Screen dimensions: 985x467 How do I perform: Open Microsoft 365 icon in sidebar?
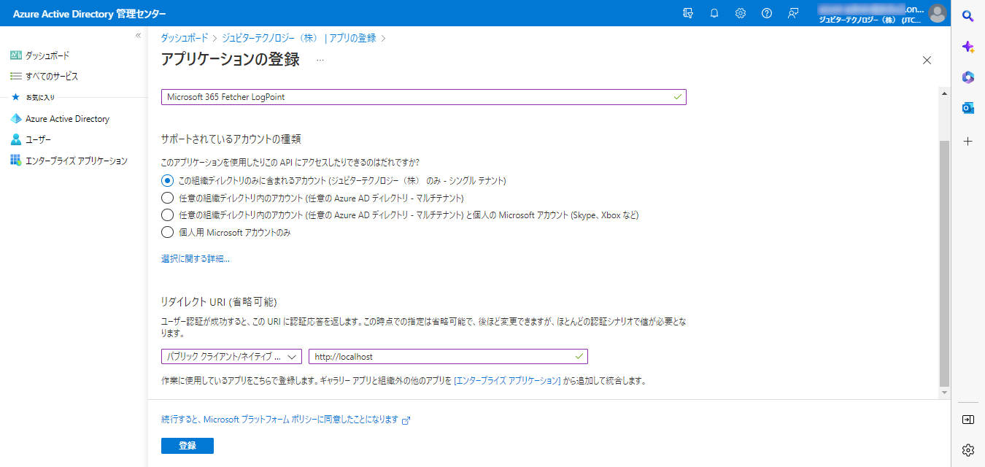click(x=968, y=77)
